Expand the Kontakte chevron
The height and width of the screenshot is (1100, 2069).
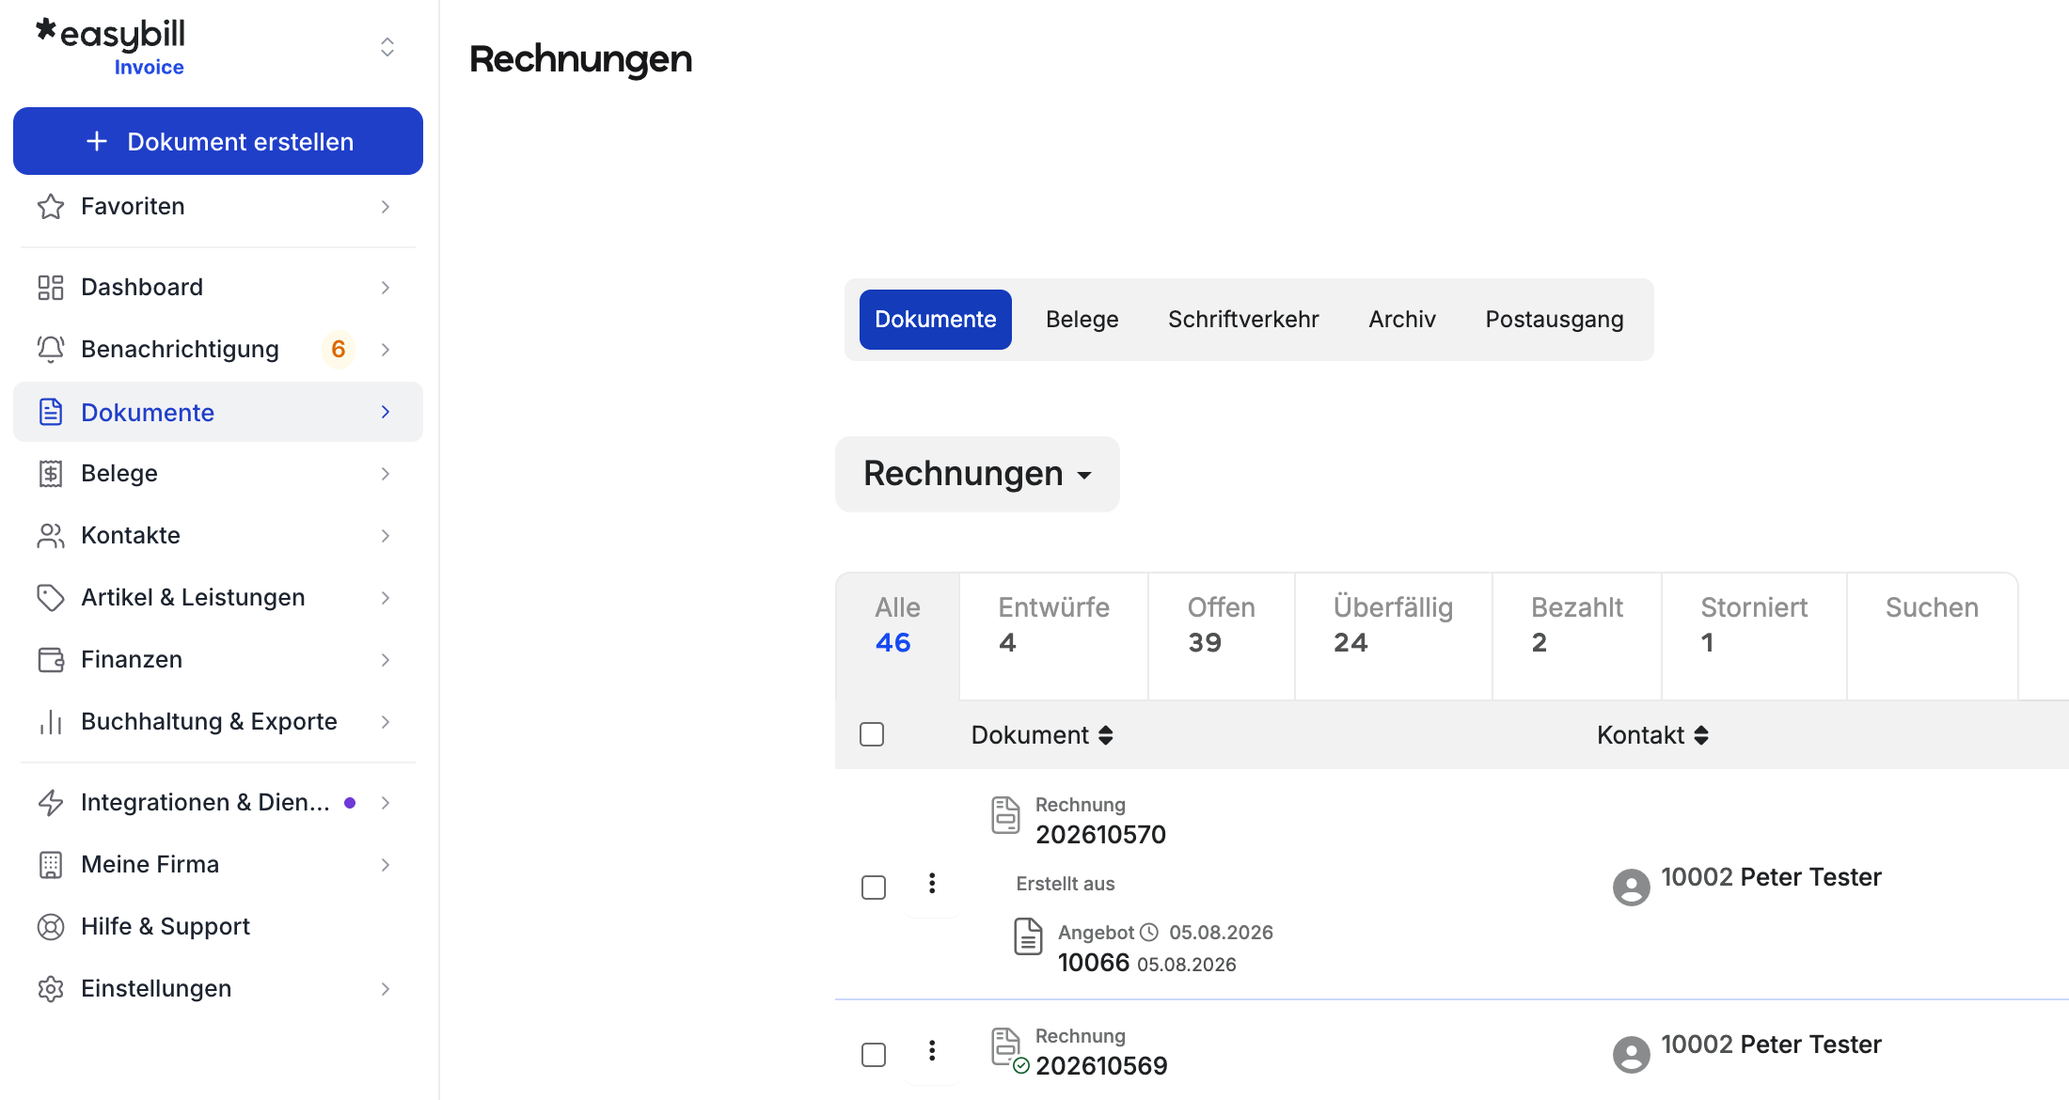(x=386, y=536)
